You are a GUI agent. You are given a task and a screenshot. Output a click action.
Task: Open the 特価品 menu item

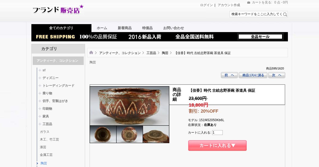point(147,28)
